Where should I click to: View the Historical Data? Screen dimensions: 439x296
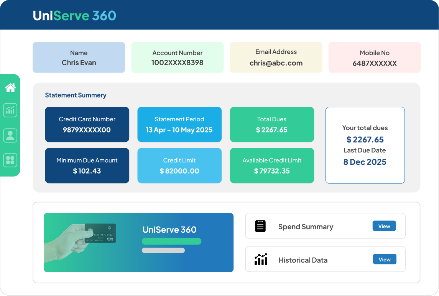[x=385, y=259]
